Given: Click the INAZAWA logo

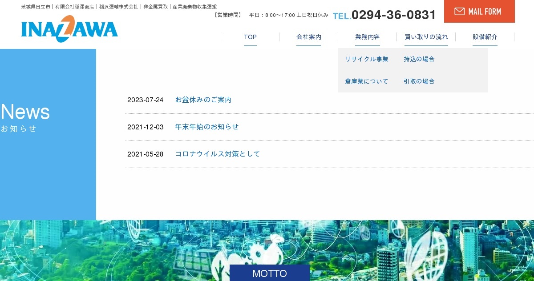Looking at the screenshot, I should point(69,29).
